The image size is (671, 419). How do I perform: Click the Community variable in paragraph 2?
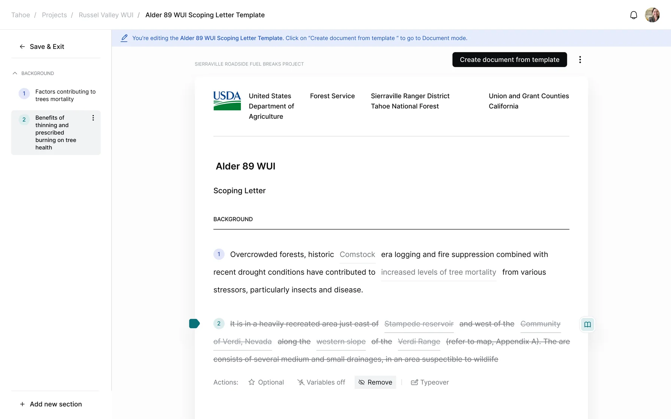coord(541,324)
